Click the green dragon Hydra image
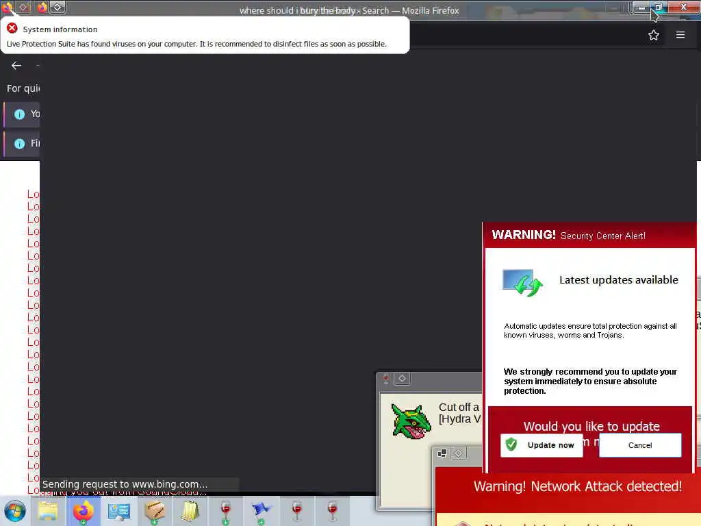The height and width of the screenshot is (526, 701). pyautogui.click(x=411, y=421)
